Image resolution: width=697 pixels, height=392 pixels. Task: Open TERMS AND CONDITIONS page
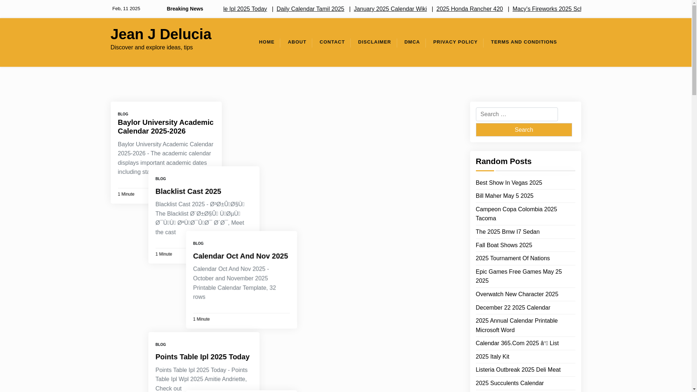(x=524, y=42)
